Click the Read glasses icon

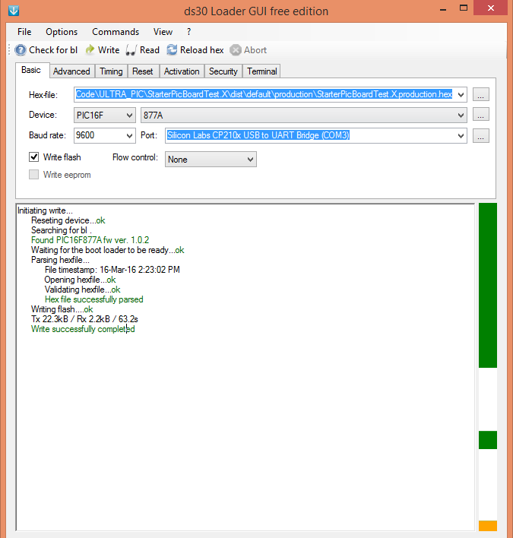(131, 50)
